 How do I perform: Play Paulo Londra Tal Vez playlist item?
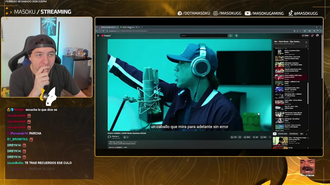pos(291,102)
